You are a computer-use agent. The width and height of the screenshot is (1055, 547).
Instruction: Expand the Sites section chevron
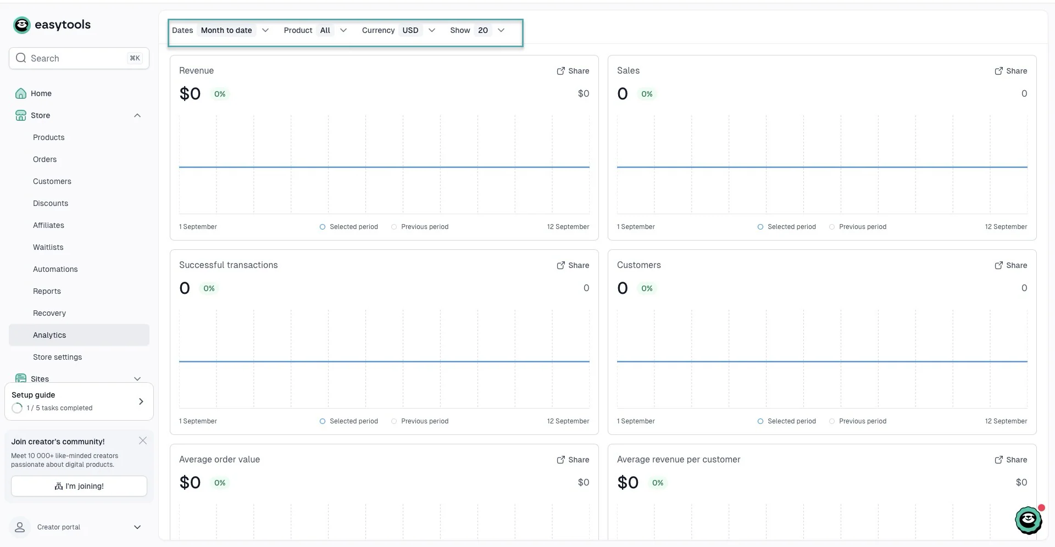point(137,378)
